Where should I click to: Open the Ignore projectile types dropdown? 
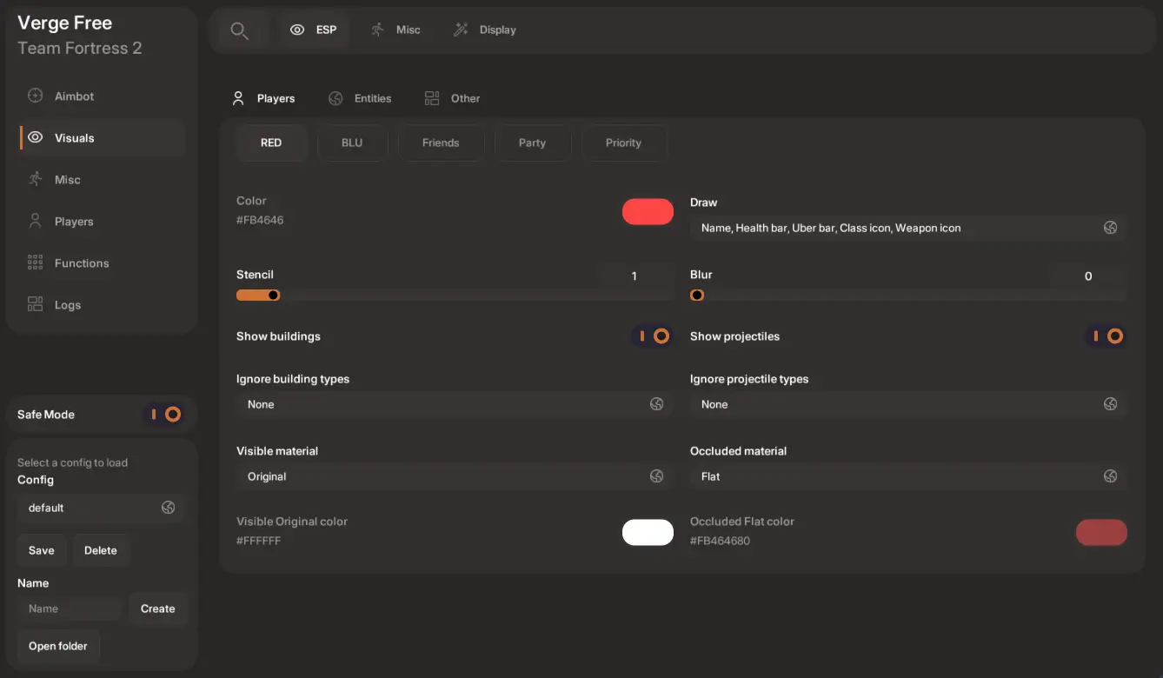point(908,404)
